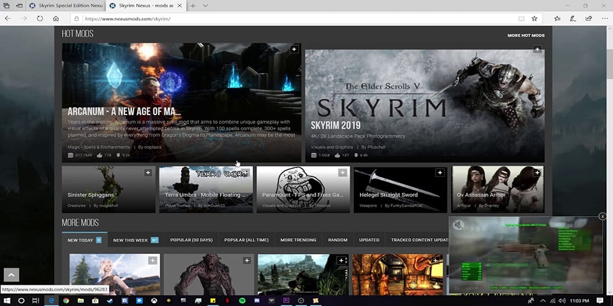Screen dimensions: 613x306
Task: Select the NEW THIS WEEK tab
Action: point(135,240)
